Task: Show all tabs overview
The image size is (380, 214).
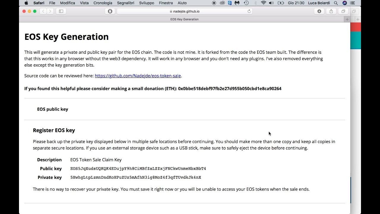Action: coord(343,11)
